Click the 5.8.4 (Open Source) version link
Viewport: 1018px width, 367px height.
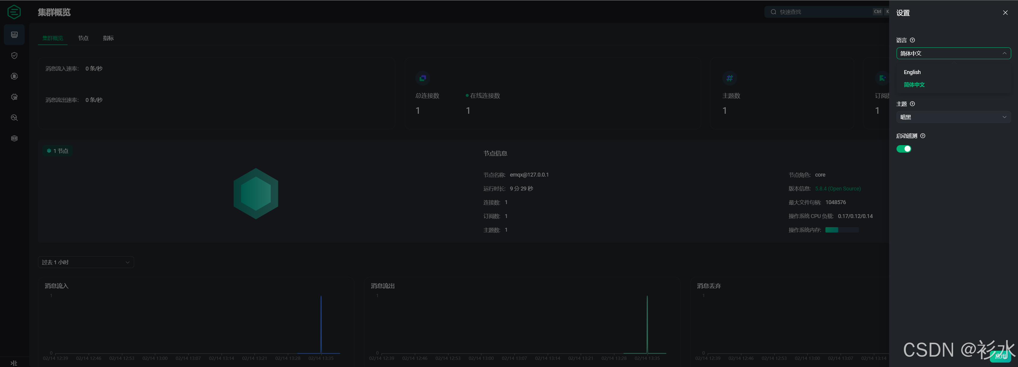837,189
